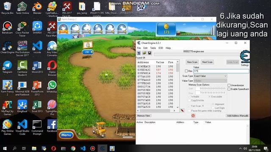271x152 pixels.
Task: Open Telegram desktop shortcut
Action: point(7,67)
